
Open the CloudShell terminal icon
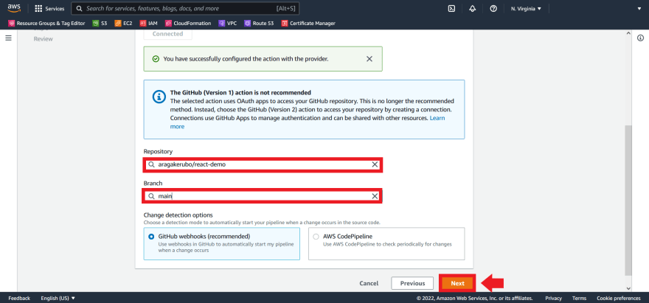tap(451, 9)
